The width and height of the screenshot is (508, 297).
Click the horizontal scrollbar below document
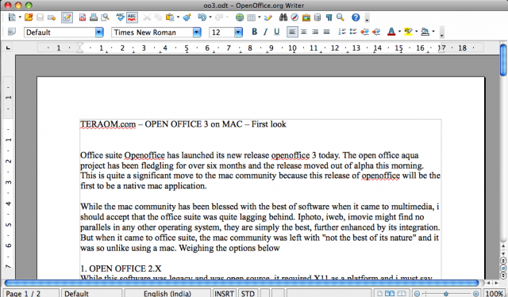point(241,283)
